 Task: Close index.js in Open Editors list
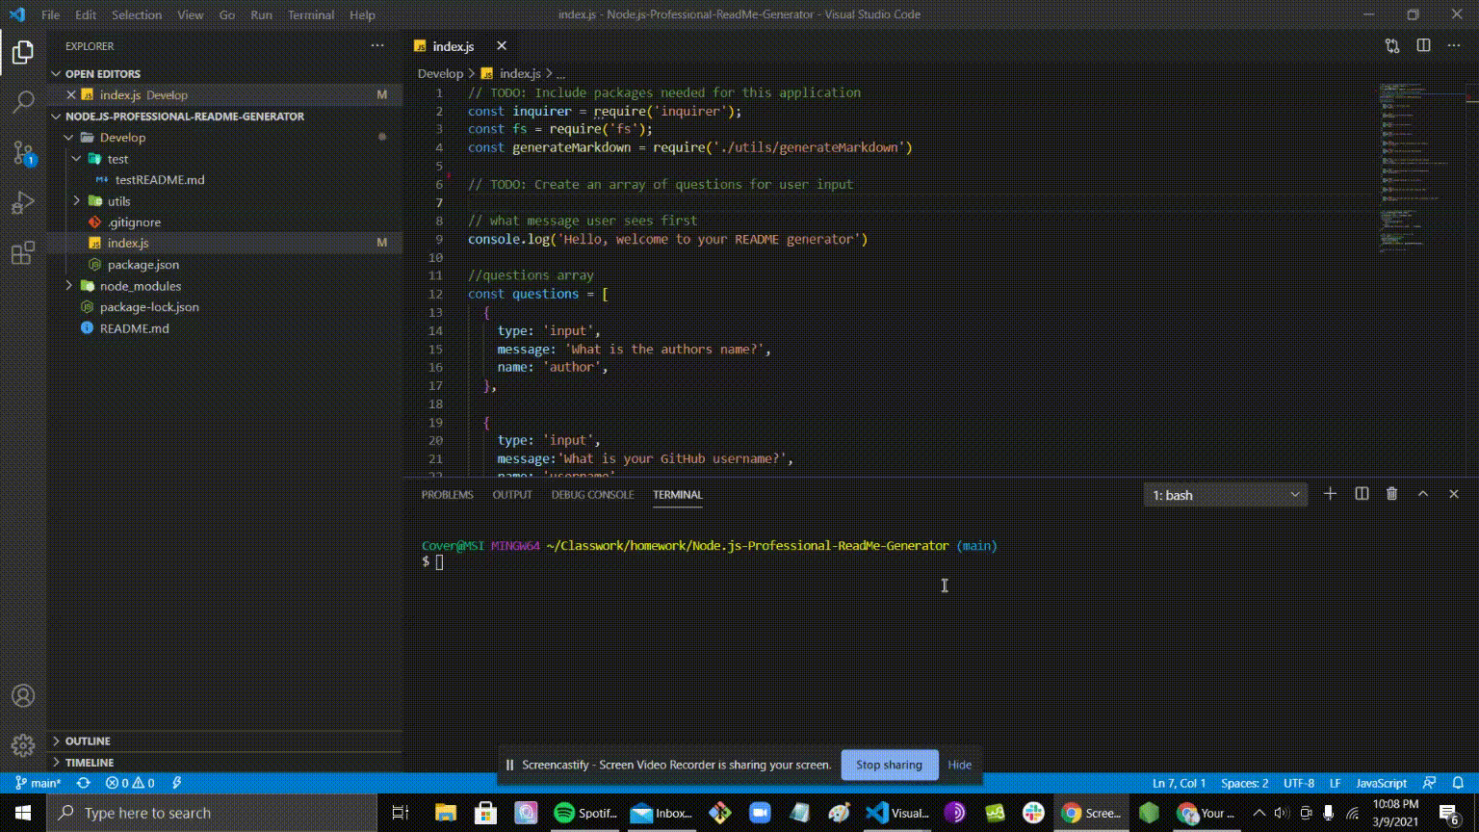point(70,94)
